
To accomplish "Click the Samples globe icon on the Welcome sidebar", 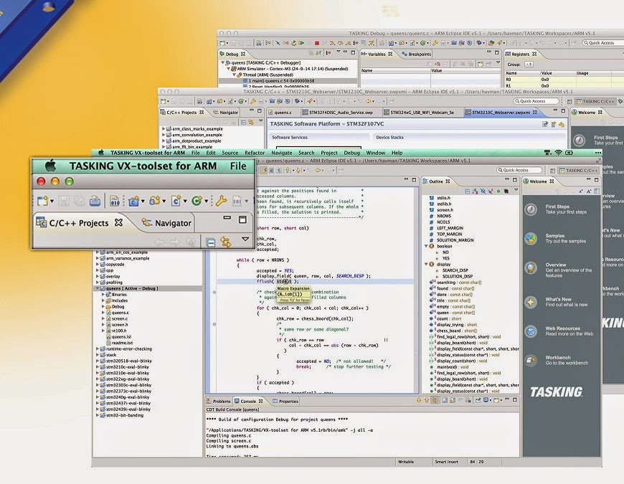I will tap(530, 238).
